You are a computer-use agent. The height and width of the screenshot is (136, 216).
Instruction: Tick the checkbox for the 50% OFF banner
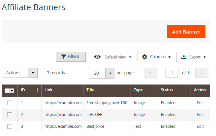click(x=10, y=115)
